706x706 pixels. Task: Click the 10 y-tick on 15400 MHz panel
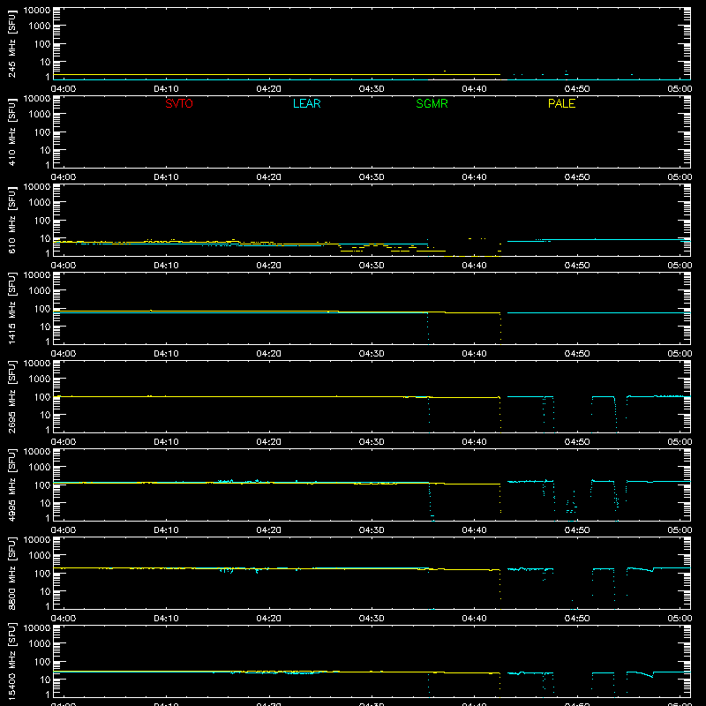click(45, 680)
